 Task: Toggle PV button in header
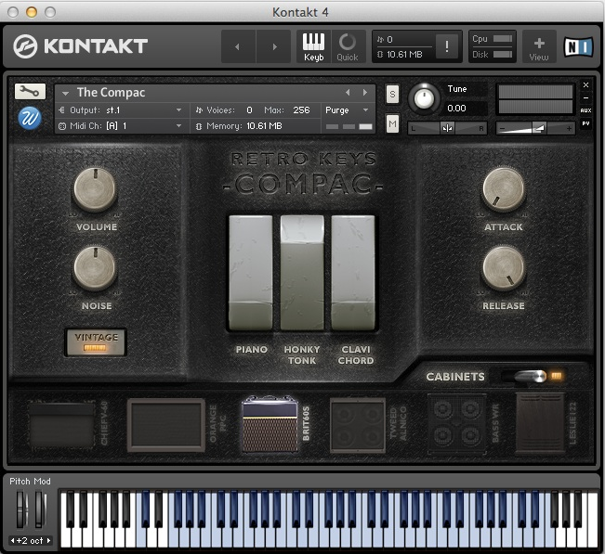585,123
